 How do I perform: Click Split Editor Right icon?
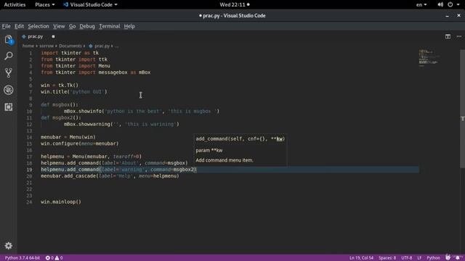click(x=448, y=36)
